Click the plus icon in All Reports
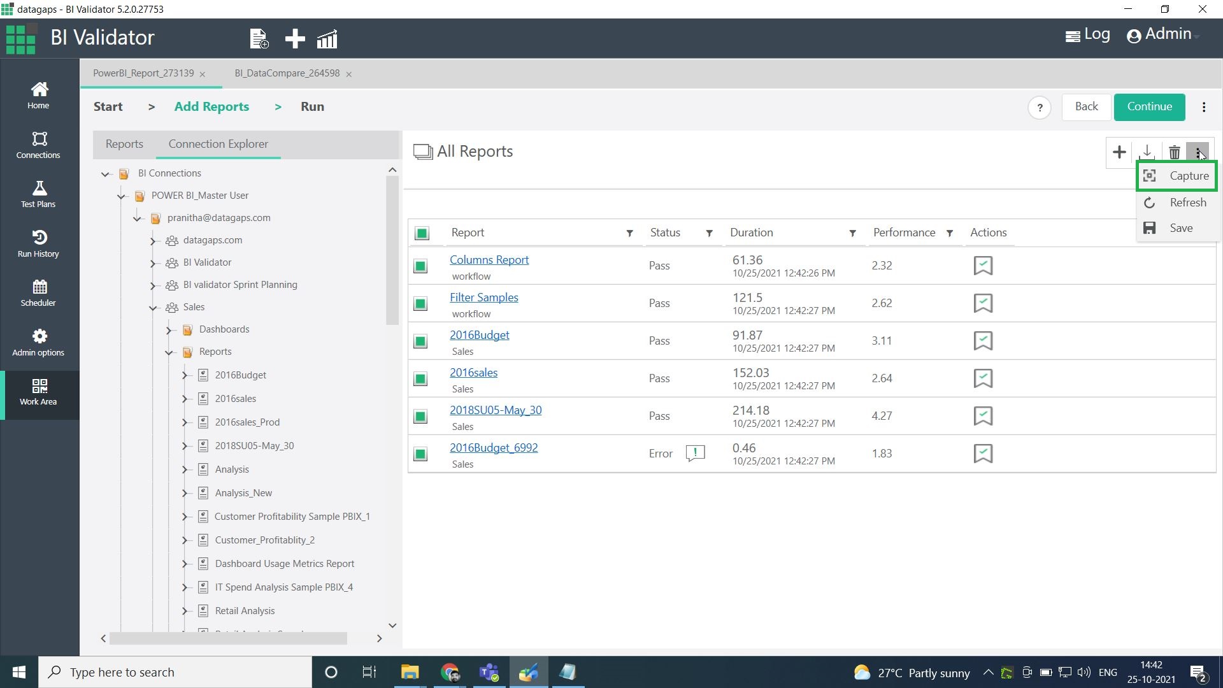The height and width of the screenshot is (688, 1223). [1119, 152]
